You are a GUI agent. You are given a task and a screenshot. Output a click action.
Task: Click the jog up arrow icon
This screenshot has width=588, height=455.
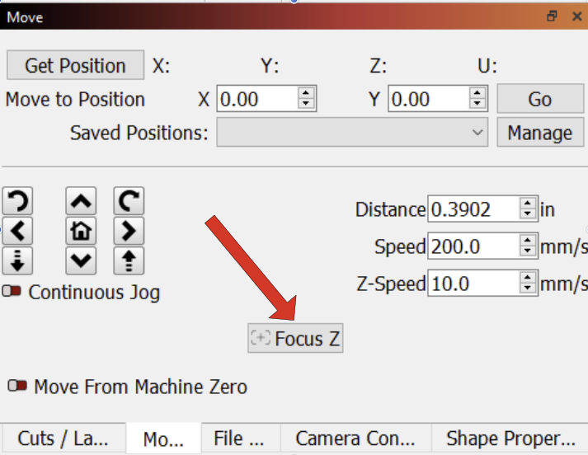tap(81, 200)
